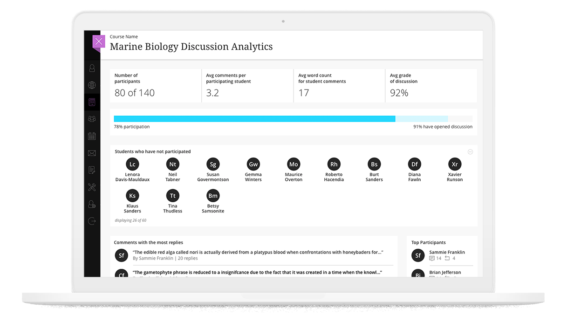The image size is (567, 315).
Task: Select Betsy Samsonite's avatar
Action: point(213,196)
